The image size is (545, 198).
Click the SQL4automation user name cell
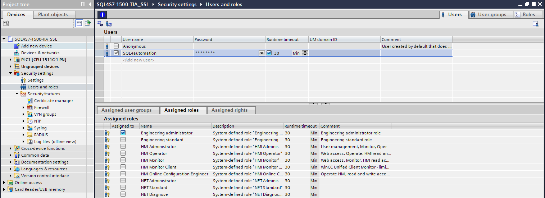tap(158, 53)
